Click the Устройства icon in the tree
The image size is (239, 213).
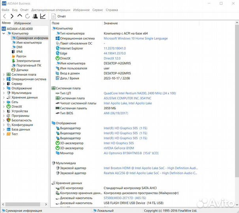click(9, 111)
